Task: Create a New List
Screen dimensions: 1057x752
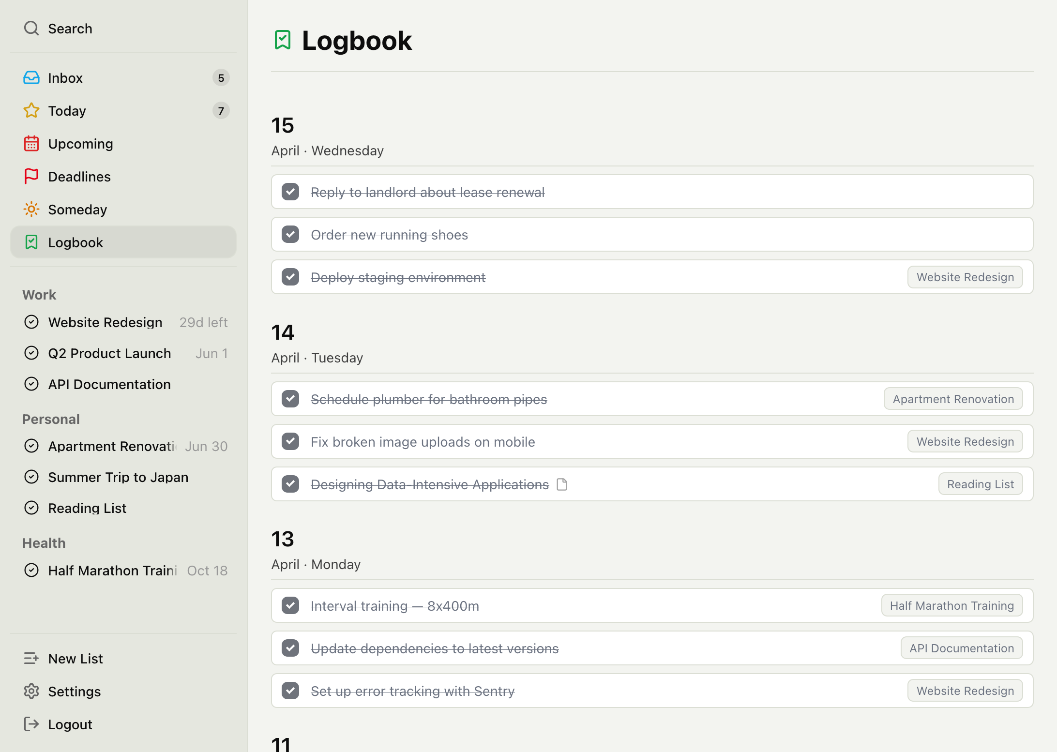Action: (123, 659)
